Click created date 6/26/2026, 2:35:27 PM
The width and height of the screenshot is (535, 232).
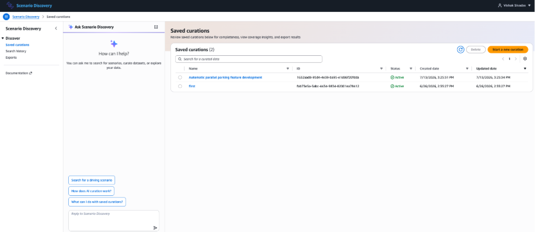coord(437,86)
